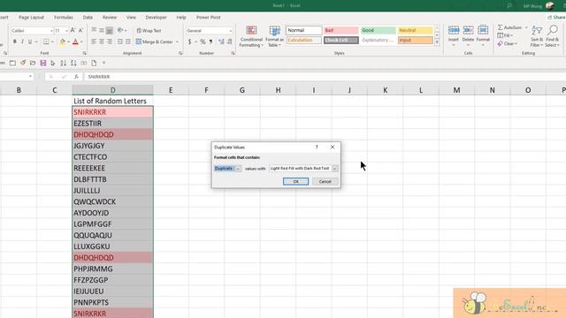
Task: Select Middle Align icon
Action: 102,30
